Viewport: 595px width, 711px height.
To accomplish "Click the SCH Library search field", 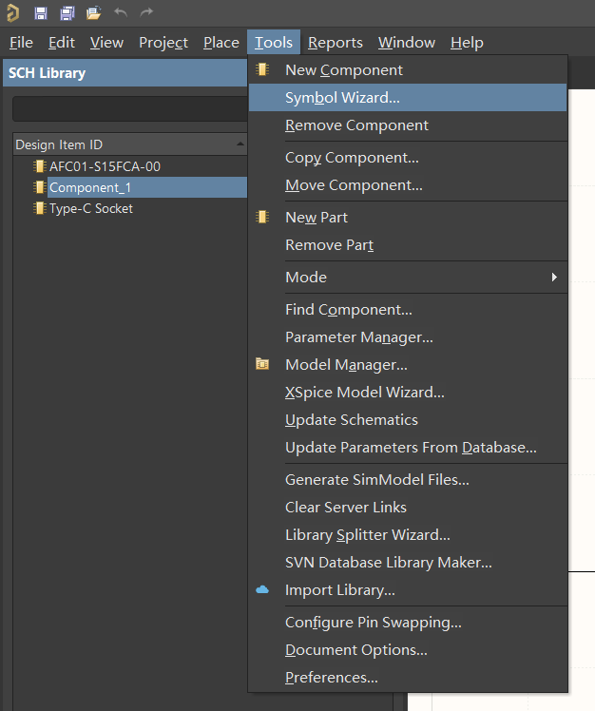I will [x=128, y=108].
